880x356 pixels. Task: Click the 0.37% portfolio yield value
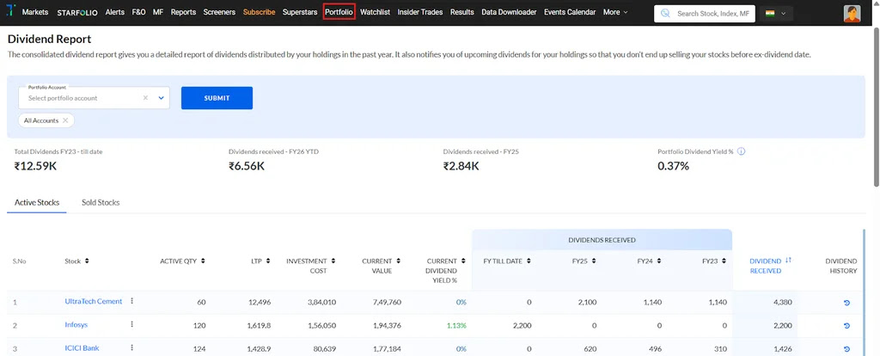tap(674, 166)
